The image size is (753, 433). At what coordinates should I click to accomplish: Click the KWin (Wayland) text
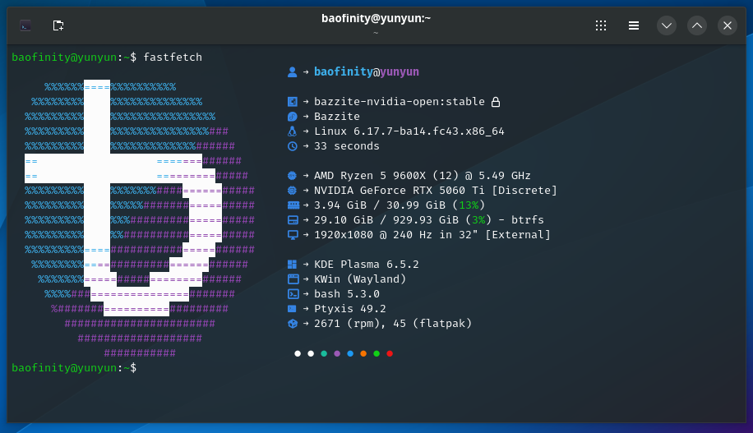pos(360,279)
